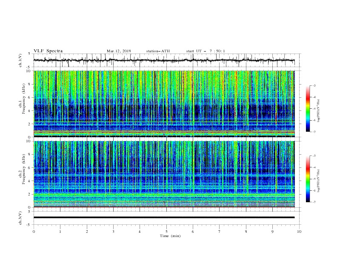Viewport: 337px width, 260px height.
Task: Click the "-3" tick on ch.1 colorbar
Action: point(314,85)
